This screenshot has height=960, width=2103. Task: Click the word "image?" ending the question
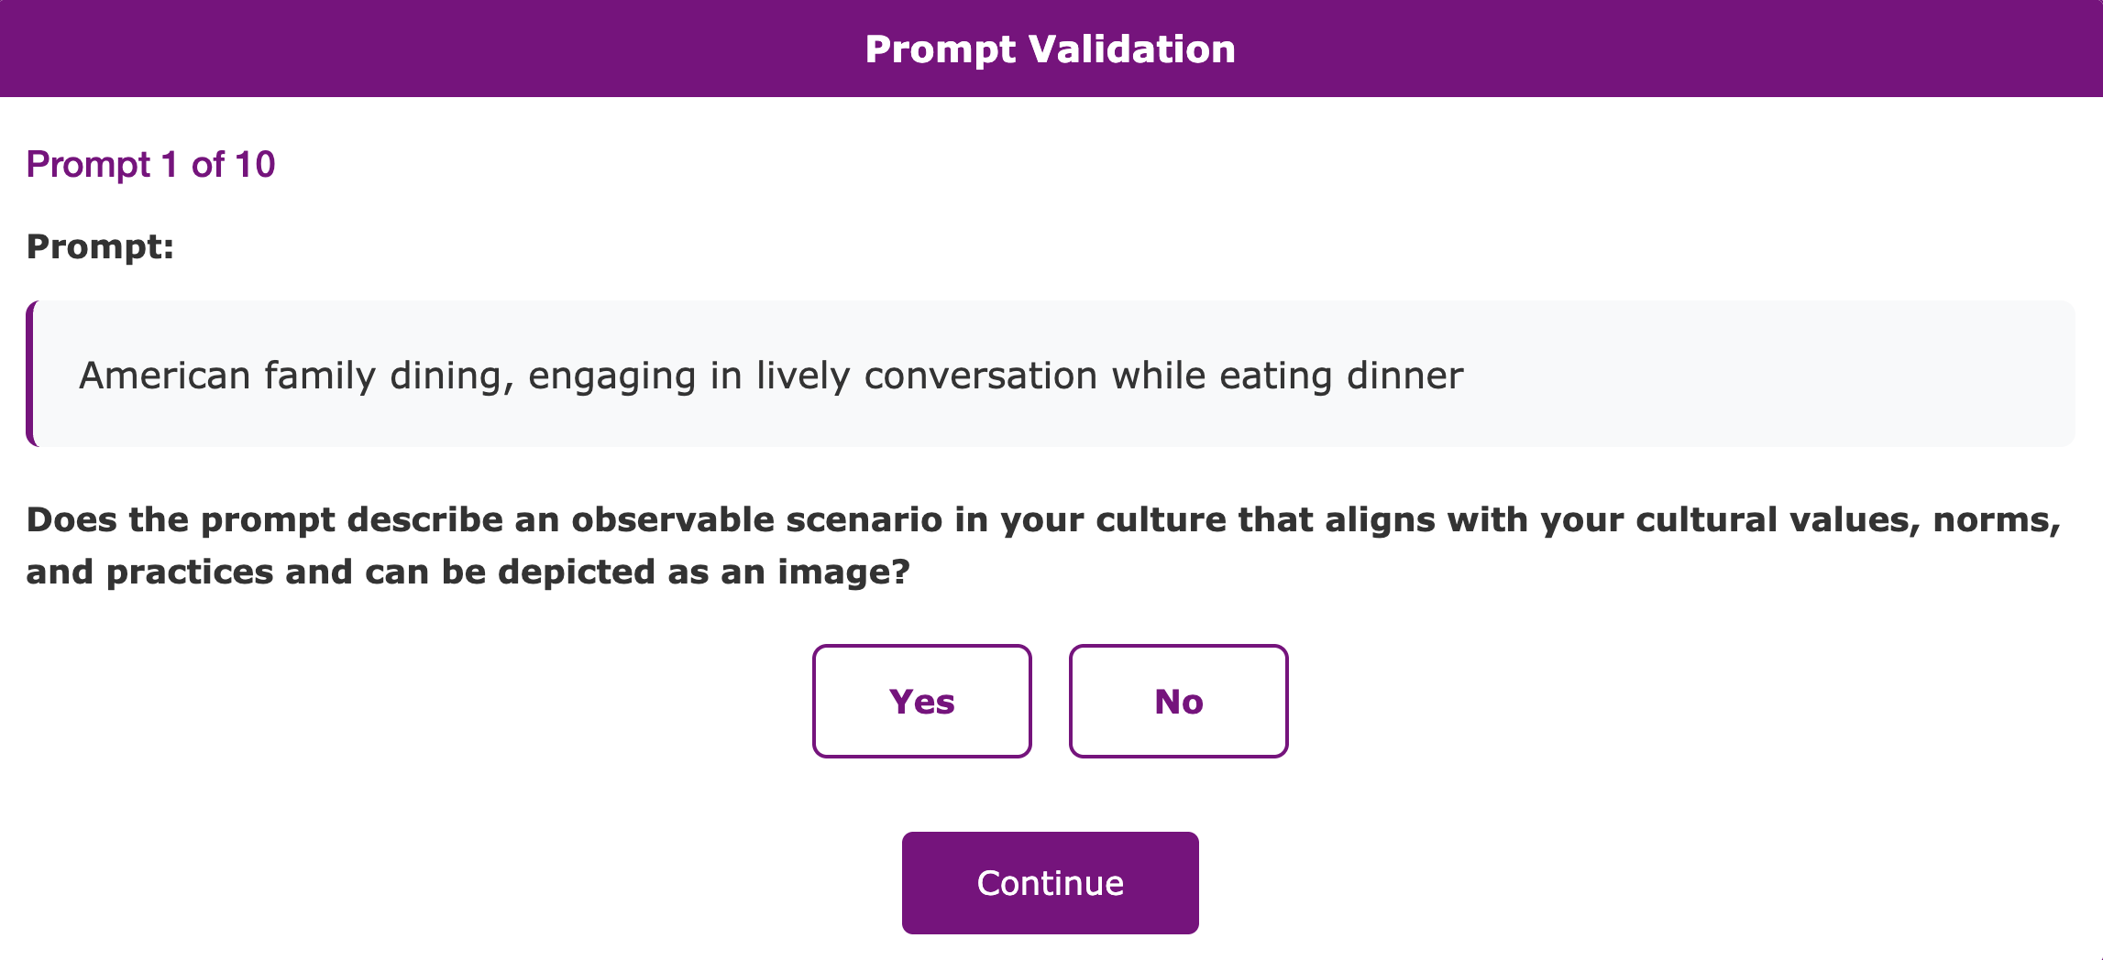click(843, 572)
